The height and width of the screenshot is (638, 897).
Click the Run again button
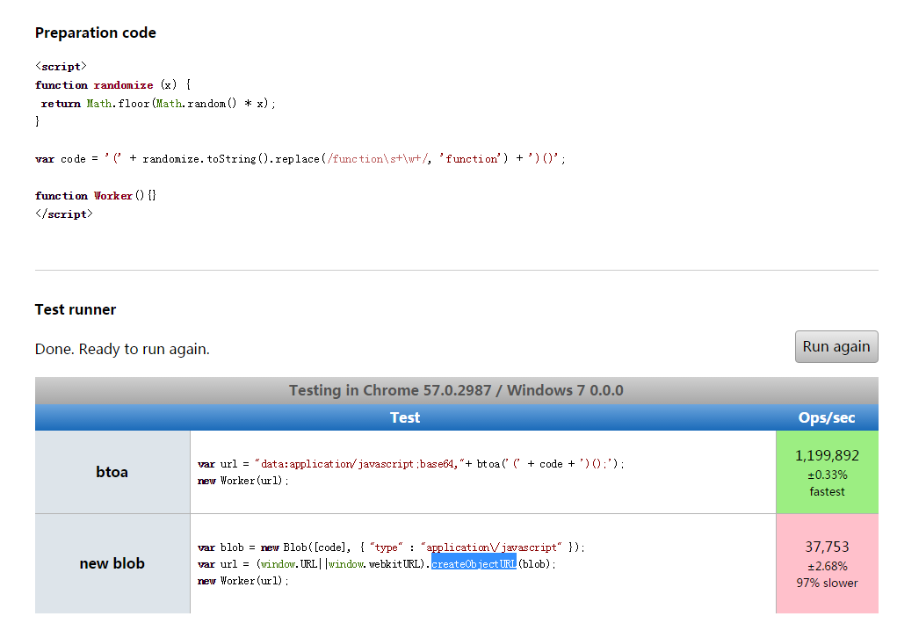(836, 347)
